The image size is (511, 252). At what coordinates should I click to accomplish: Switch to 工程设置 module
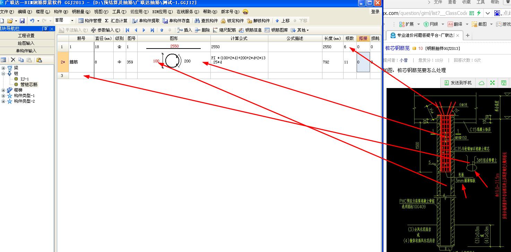[26, 36]
